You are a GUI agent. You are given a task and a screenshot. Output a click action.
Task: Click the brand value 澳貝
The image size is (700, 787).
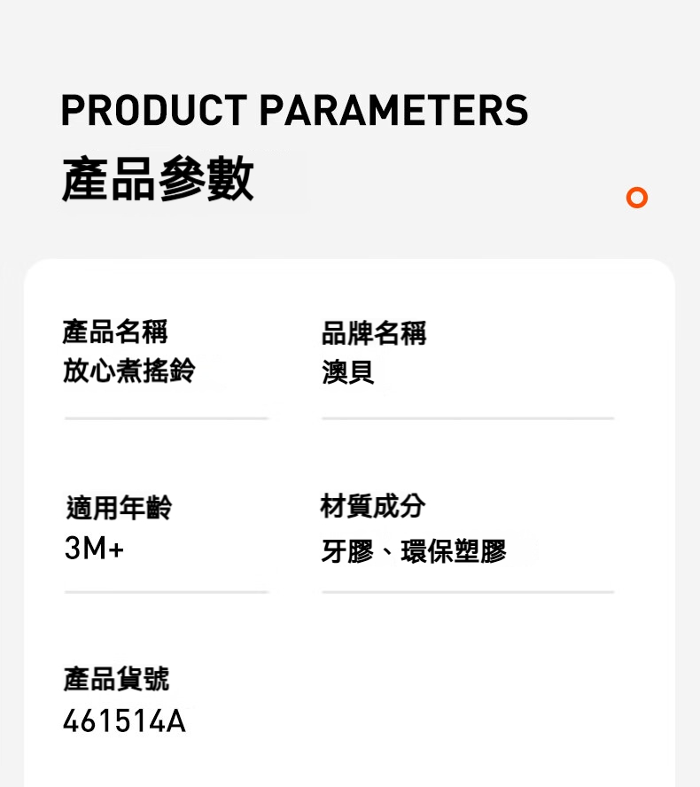[347, 372]
